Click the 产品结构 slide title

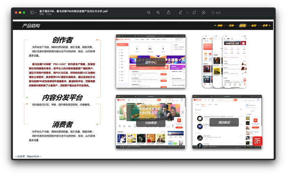31,26
